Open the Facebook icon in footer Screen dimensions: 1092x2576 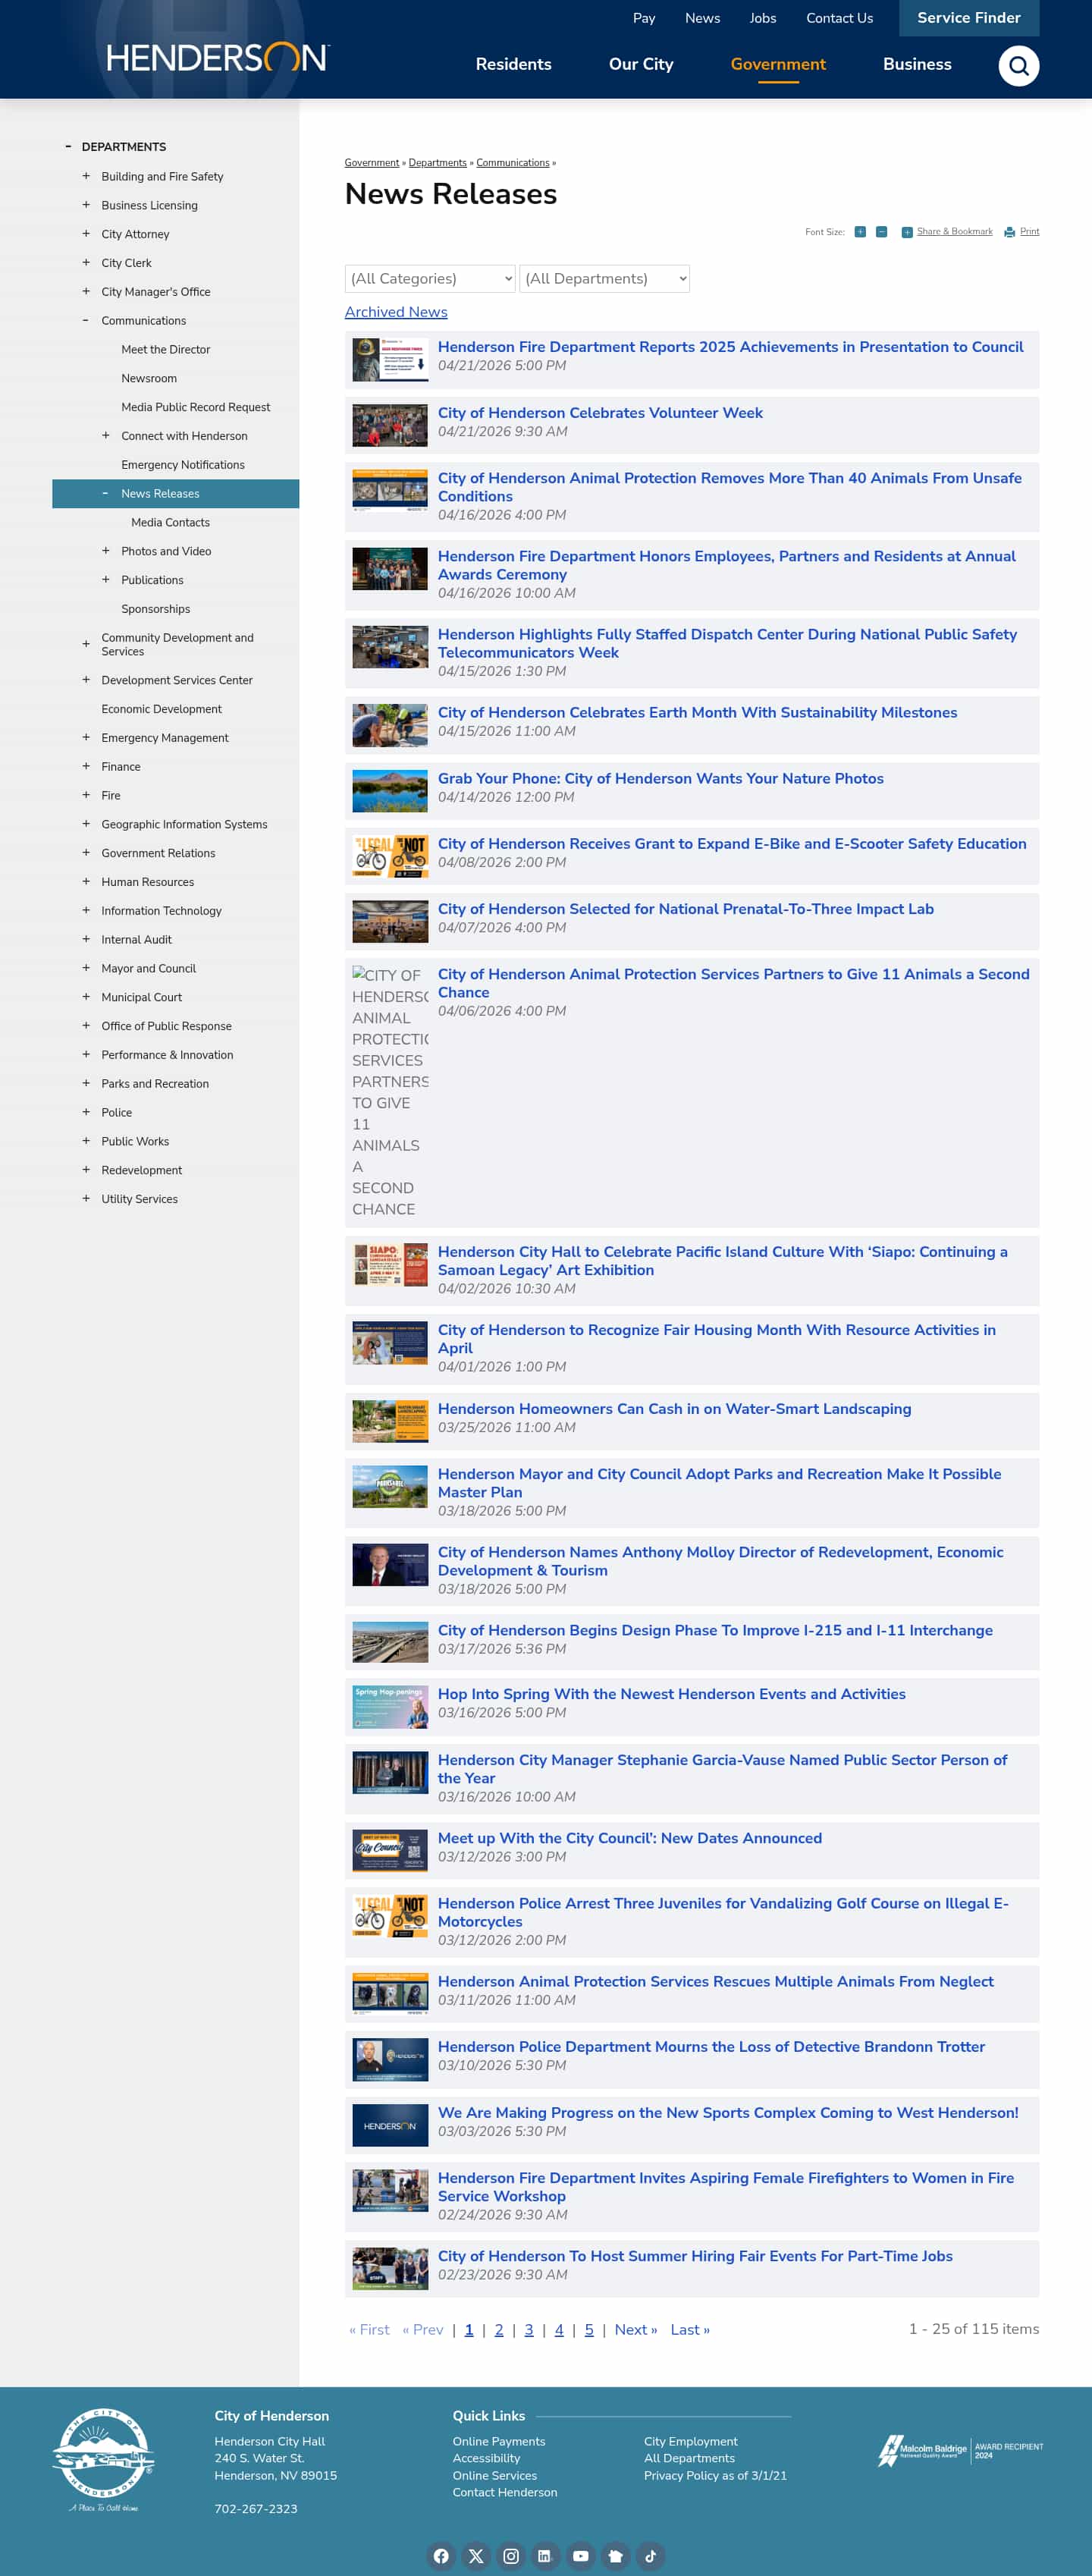[441, 2555]
